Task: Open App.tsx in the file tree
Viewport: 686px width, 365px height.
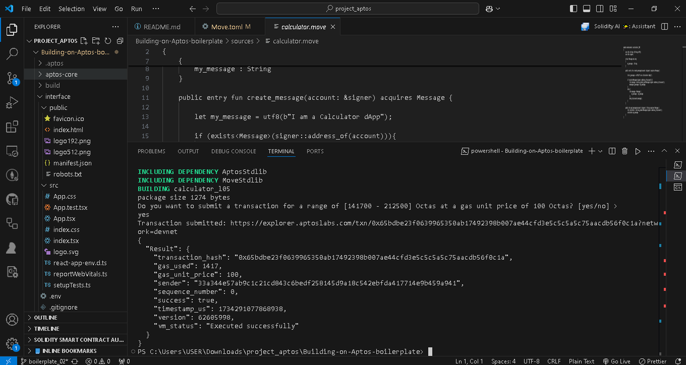Action: point(65,218)
